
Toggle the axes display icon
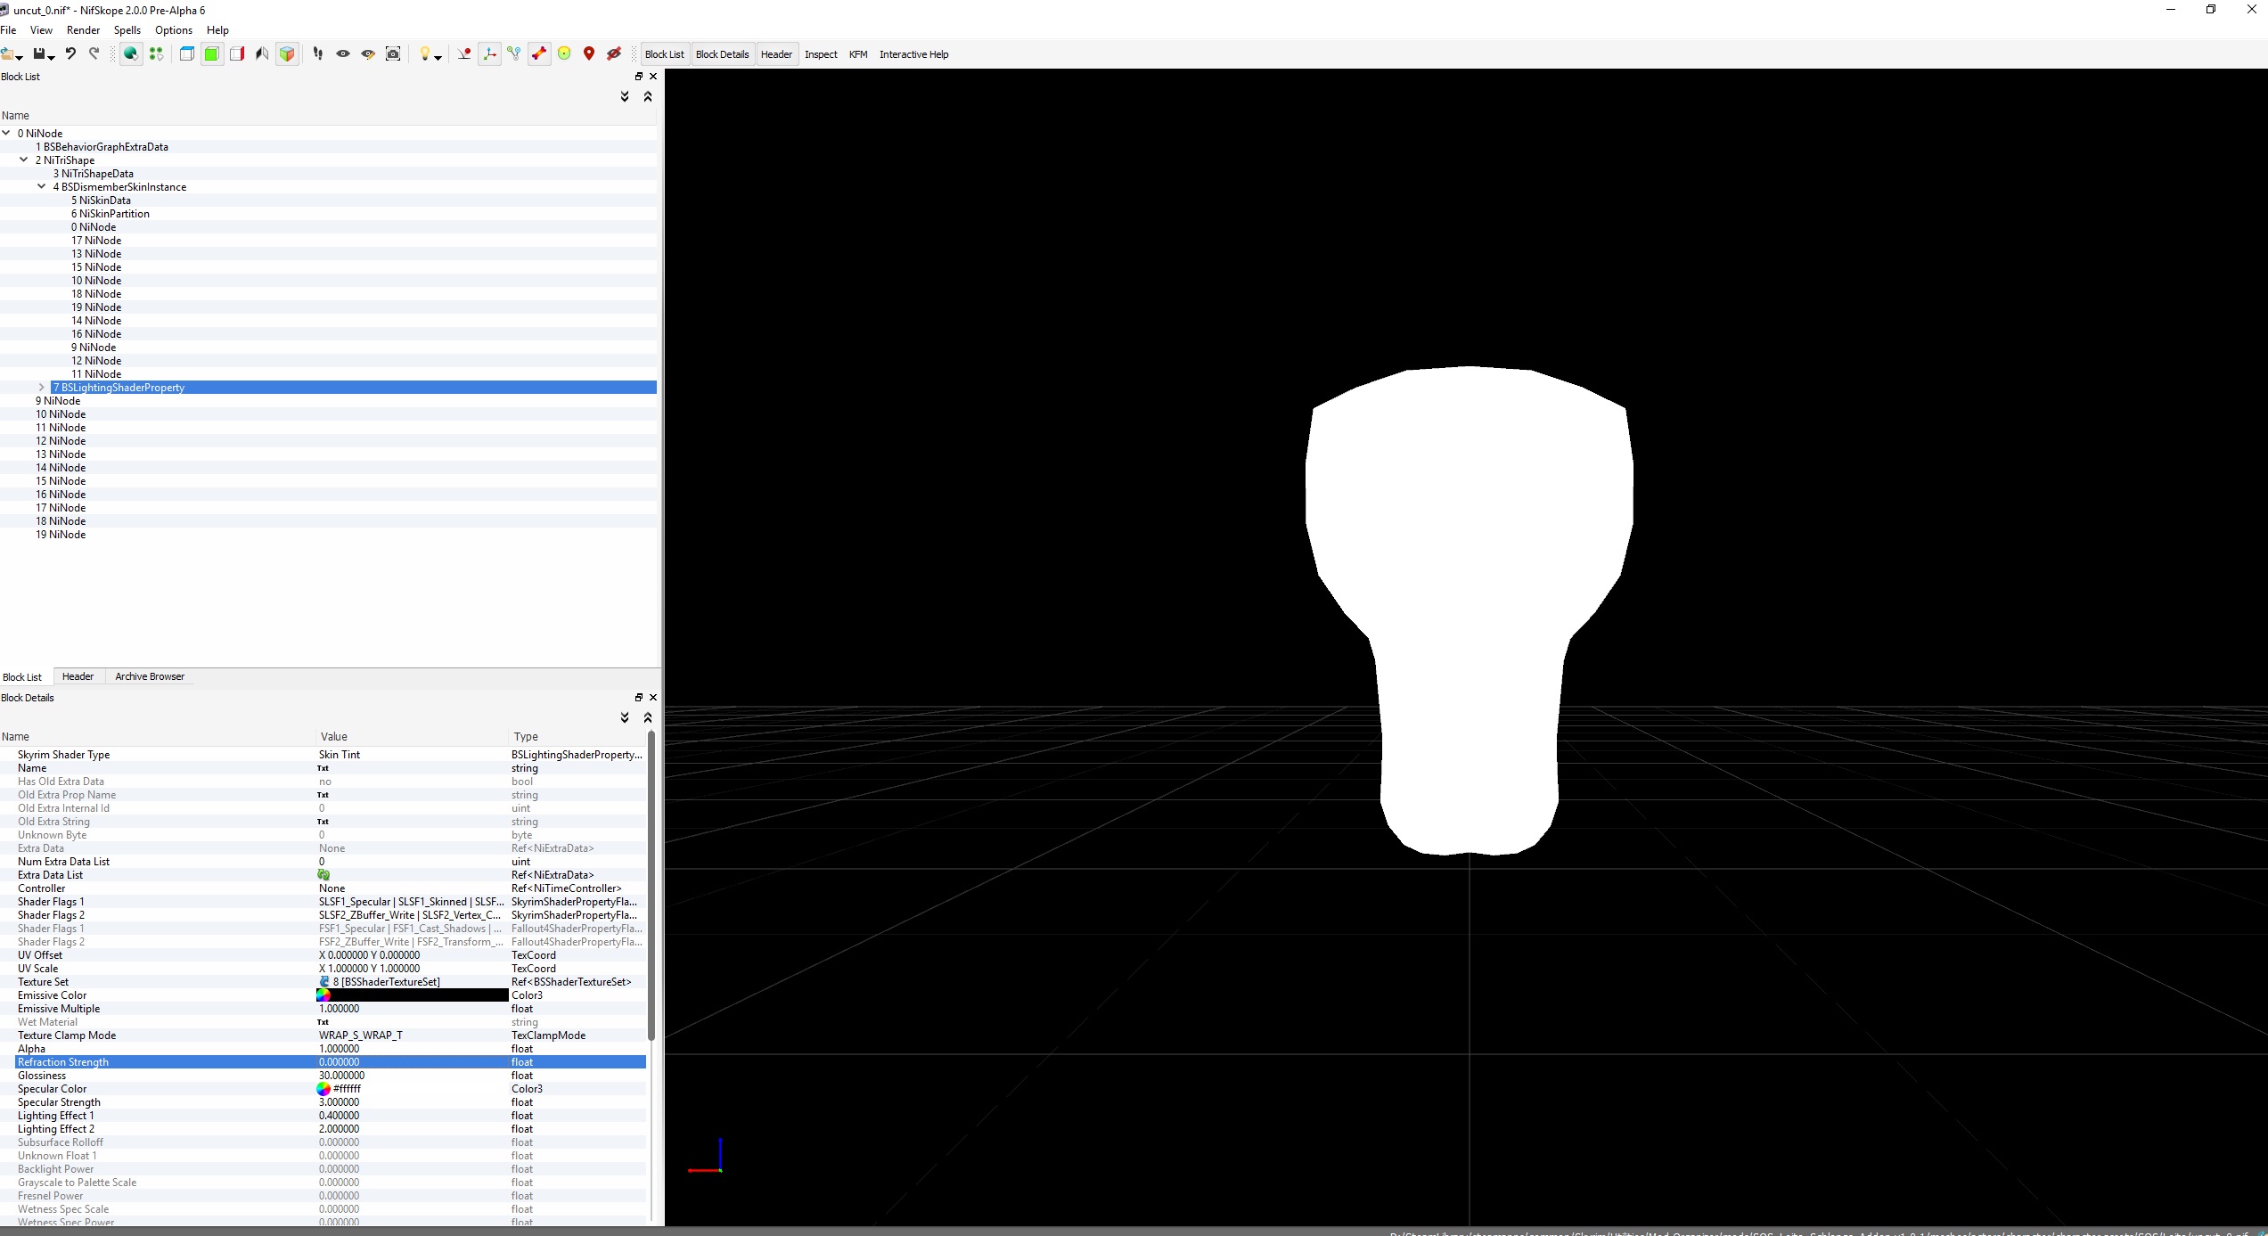pos(489,54)
